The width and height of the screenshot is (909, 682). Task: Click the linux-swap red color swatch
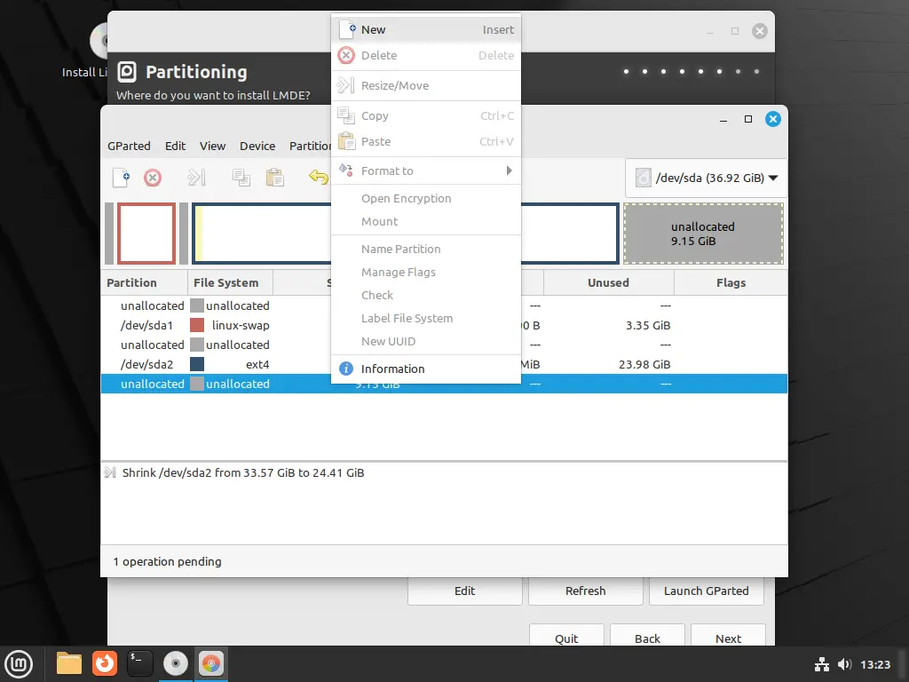(x=197, y=325)
